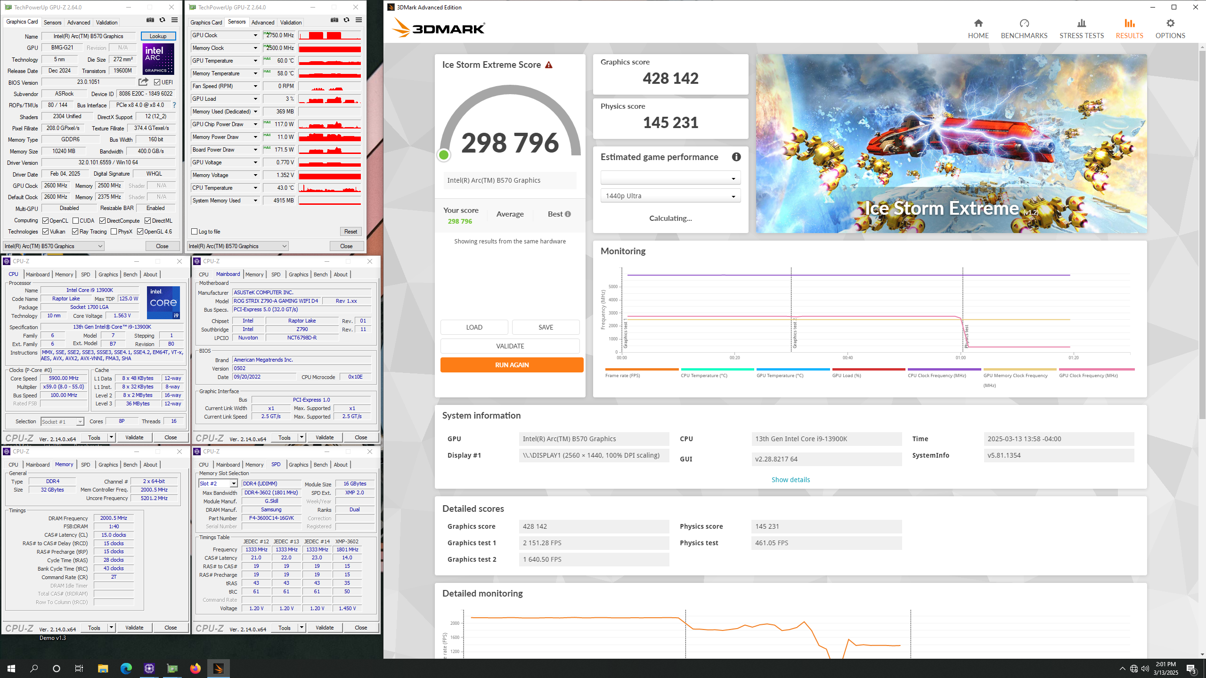
Task: Click CPU Clock Frequency purple legend swatch
Action: pos(944,370)
